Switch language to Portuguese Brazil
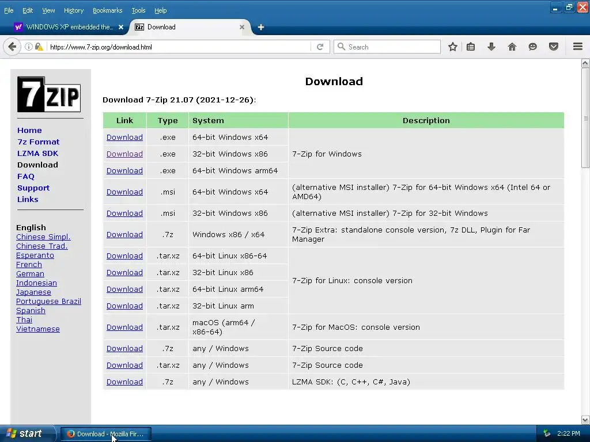 (48, 302)
